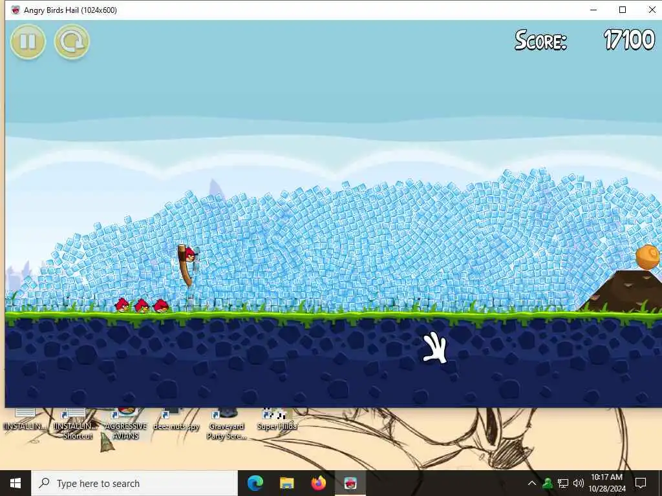The width and height of the screenshot is (662, 496).
Task: Pause the Angry Birds game
Action: [x=28, y=42]
